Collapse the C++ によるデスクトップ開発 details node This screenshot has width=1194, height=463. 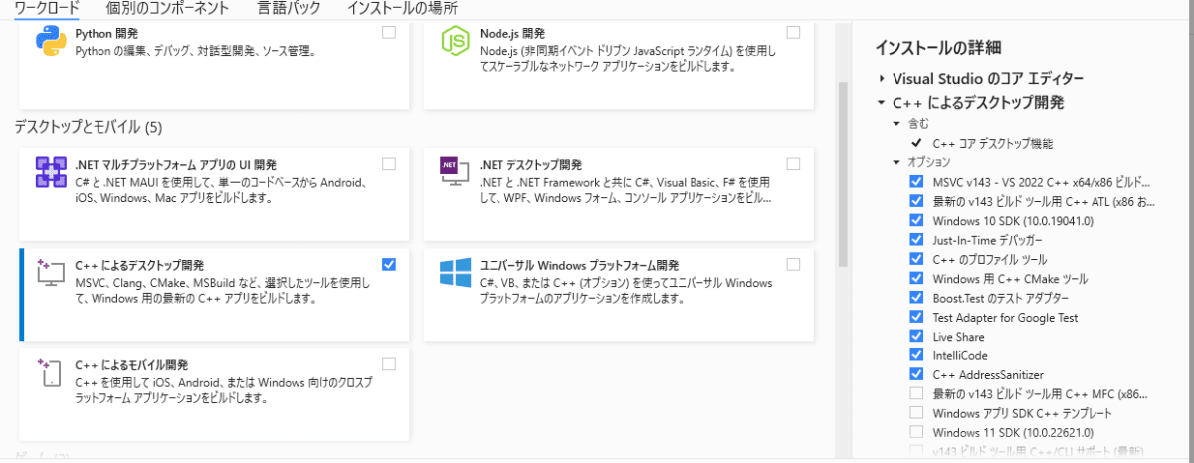882,102
